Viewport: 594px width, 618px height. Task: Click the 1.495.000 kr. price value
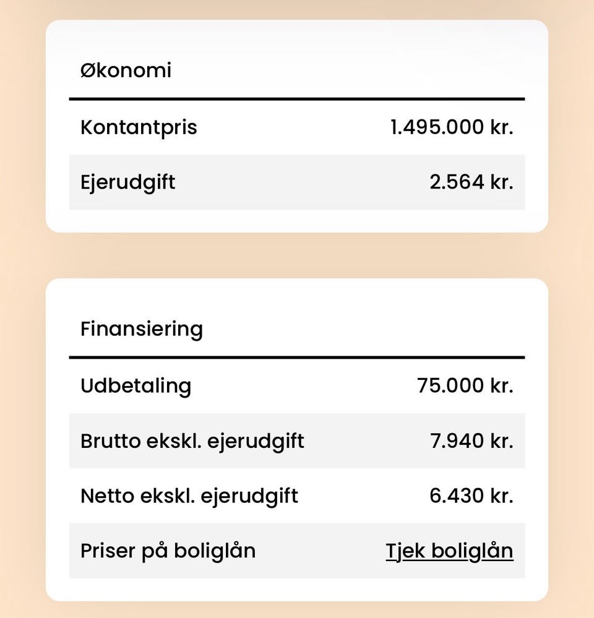coord(452,127)
